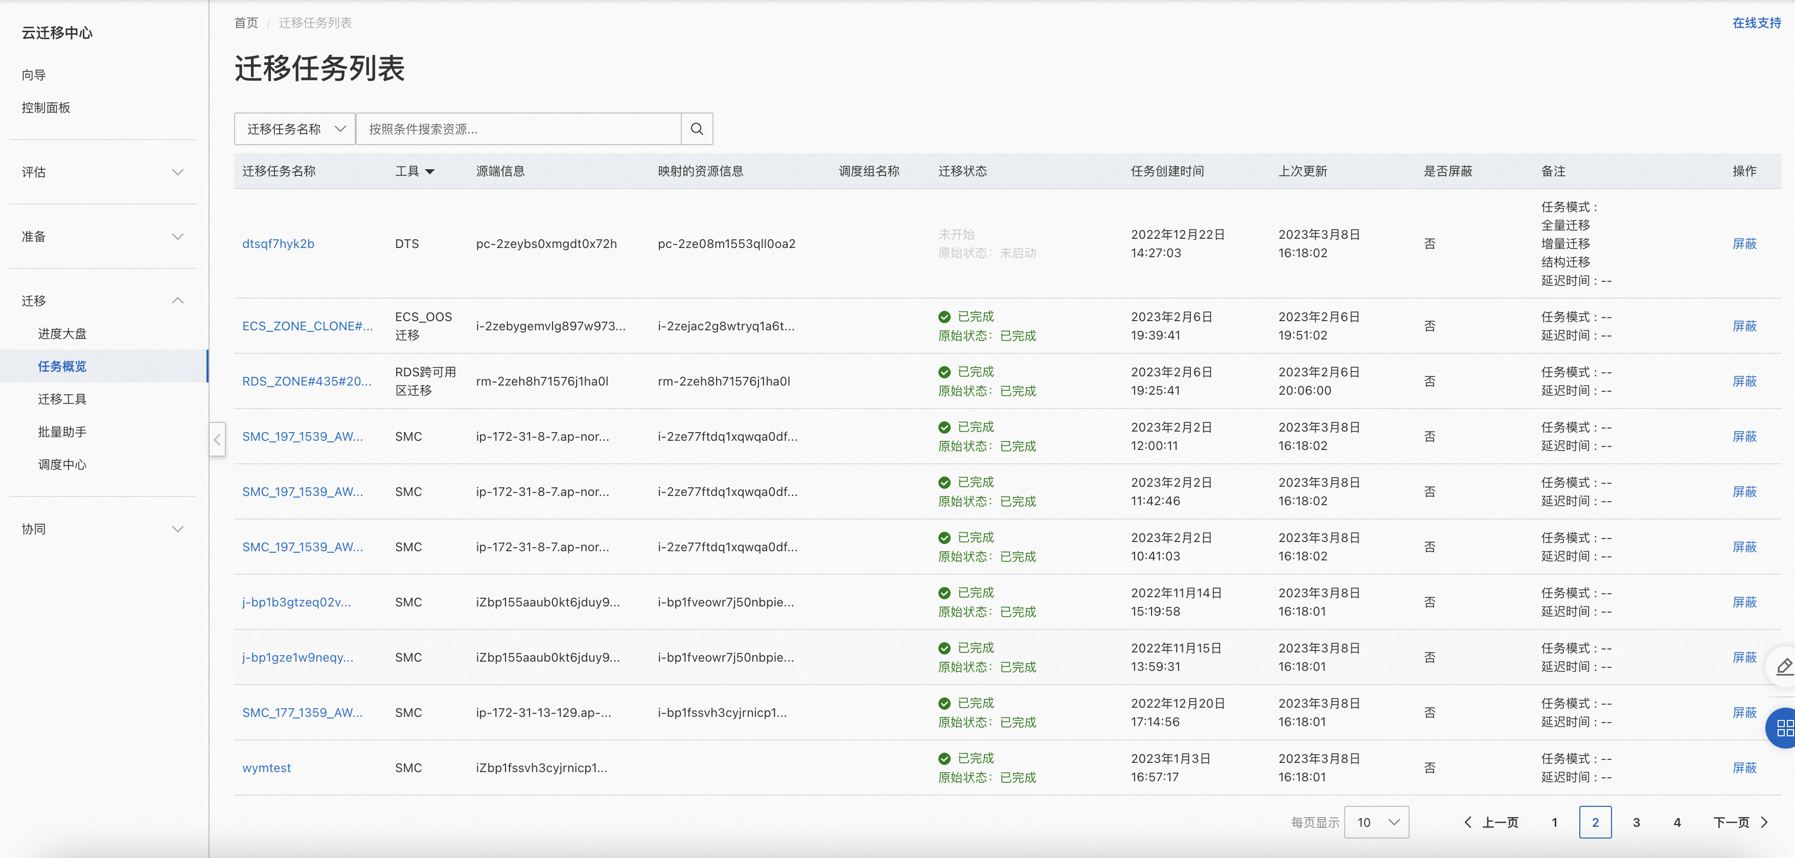The width and height of the screenshot is (1795, 858).
Task: Open the items per page dropdown showing 10
Action: (1376, 822)
